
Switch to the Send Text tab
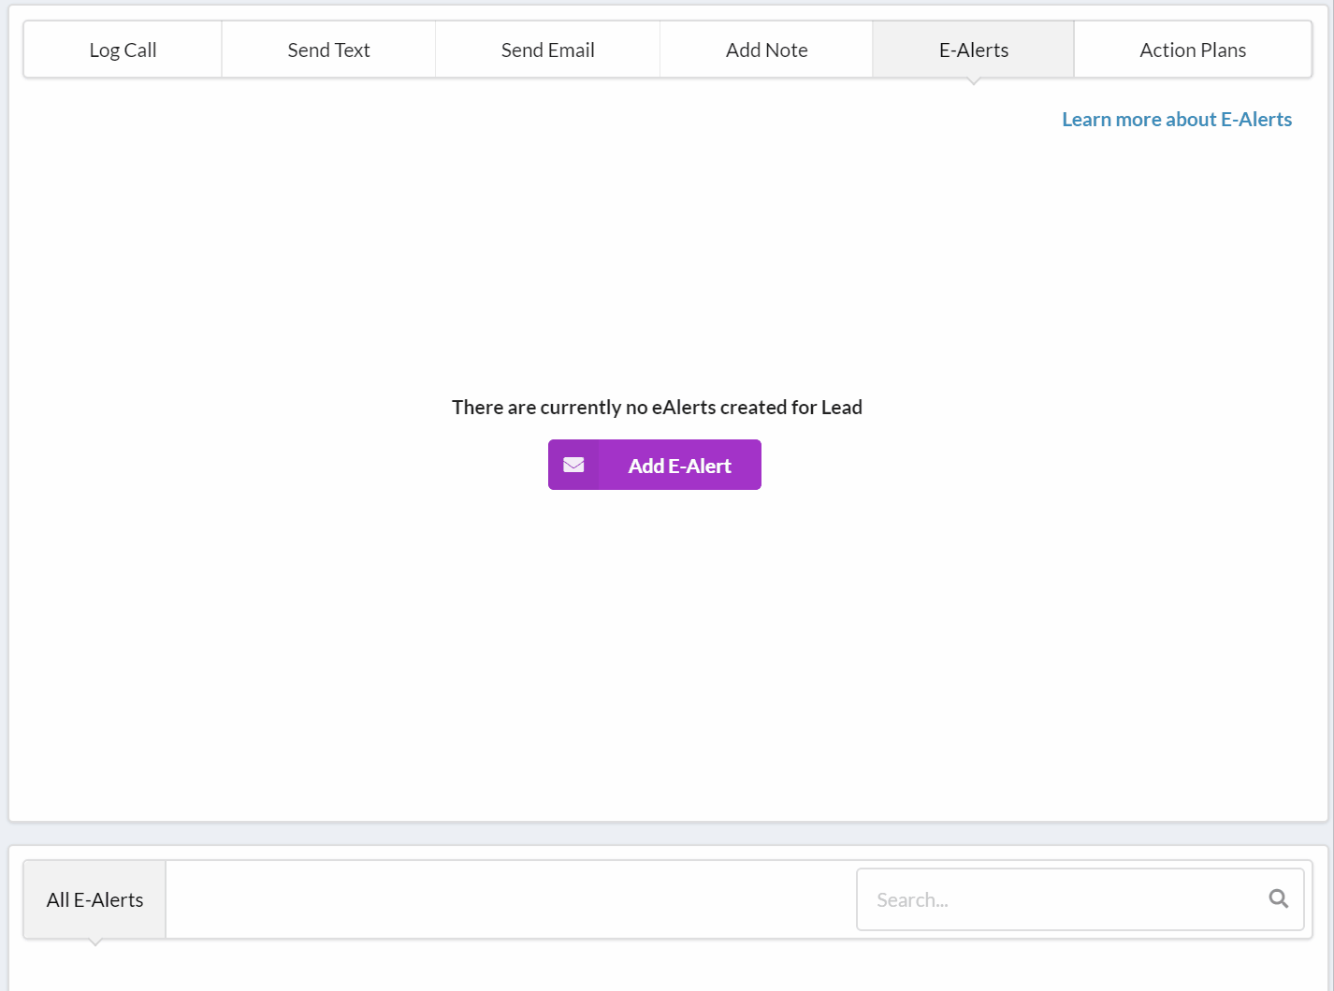[x=328, y=50]
